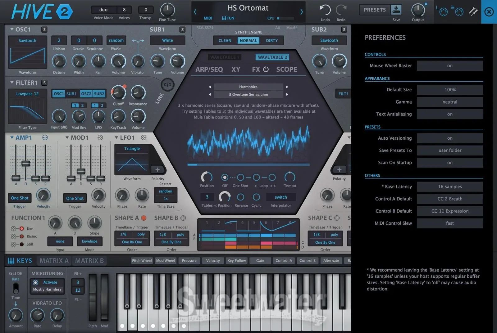
Task: Toggle the FILTER1 solo S button
Action: [44, 83]
